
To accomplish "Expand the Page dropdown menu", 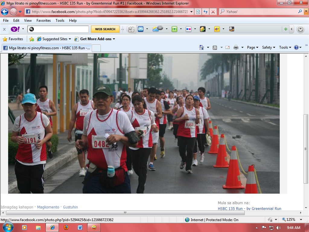I will (x=252, y=47).
